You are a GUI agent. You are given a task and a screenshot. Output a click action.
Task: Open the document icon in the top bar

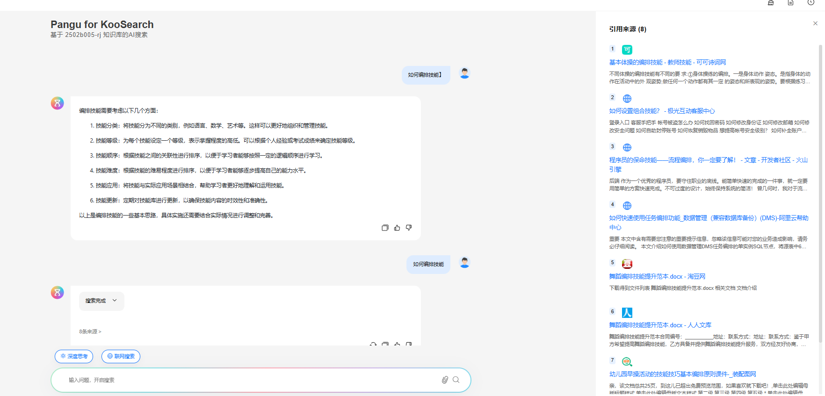(x=790, y=3)
